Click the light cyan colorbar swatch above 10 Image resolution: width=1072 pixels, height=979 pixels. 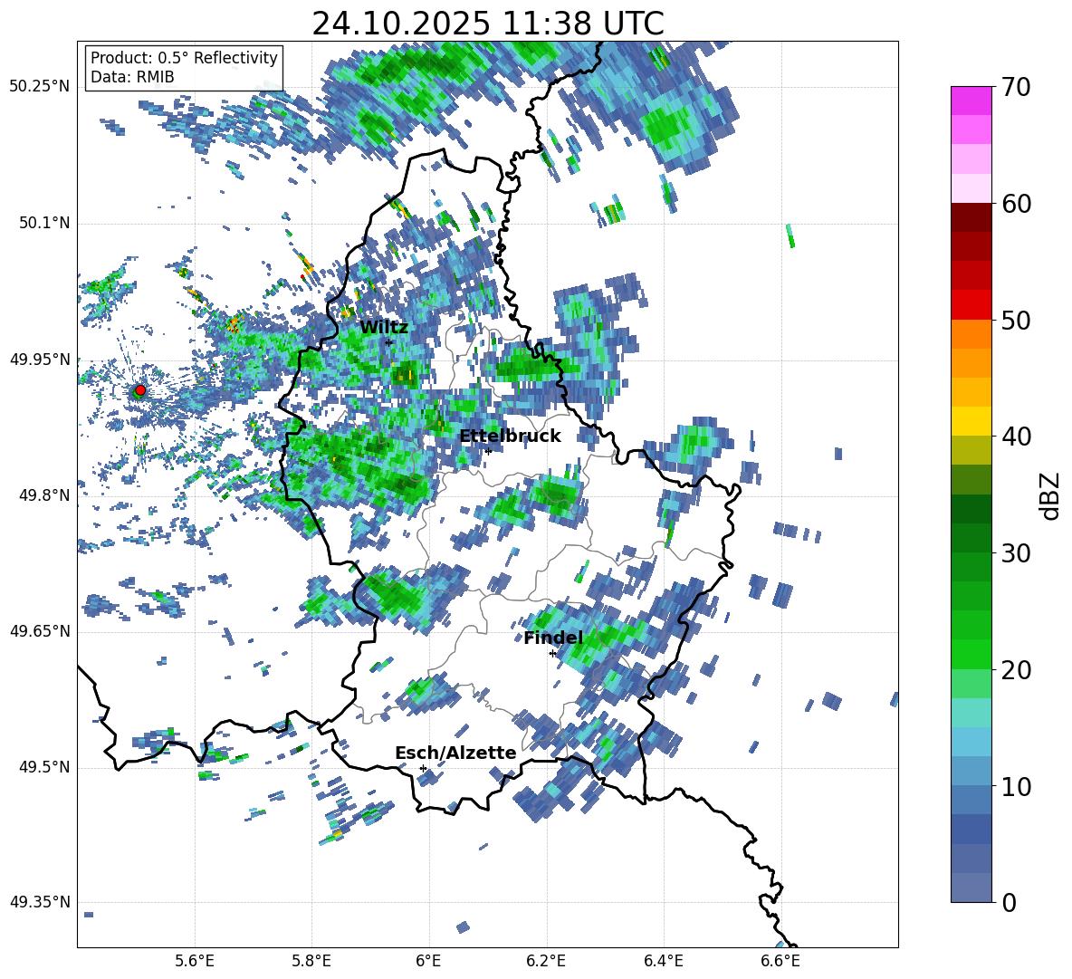point(971,742)
